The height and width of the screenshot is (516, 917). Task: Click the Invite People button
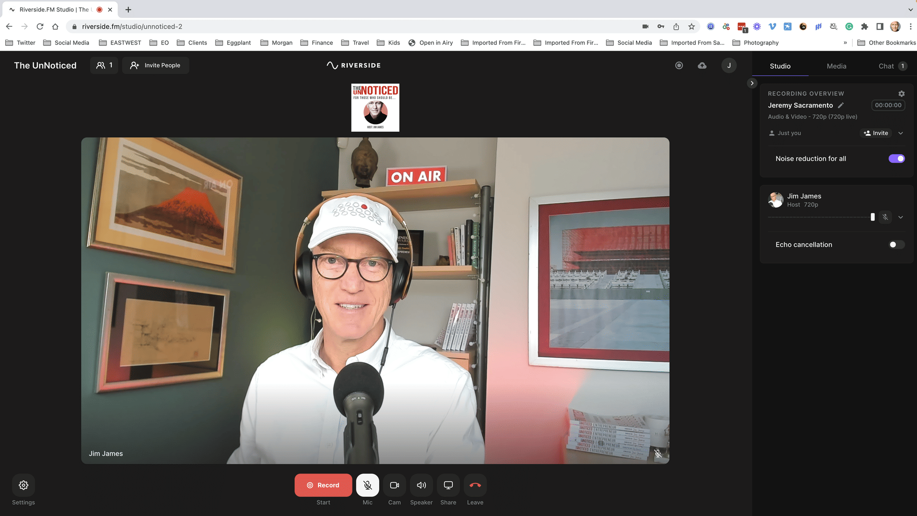click(155, 65)
